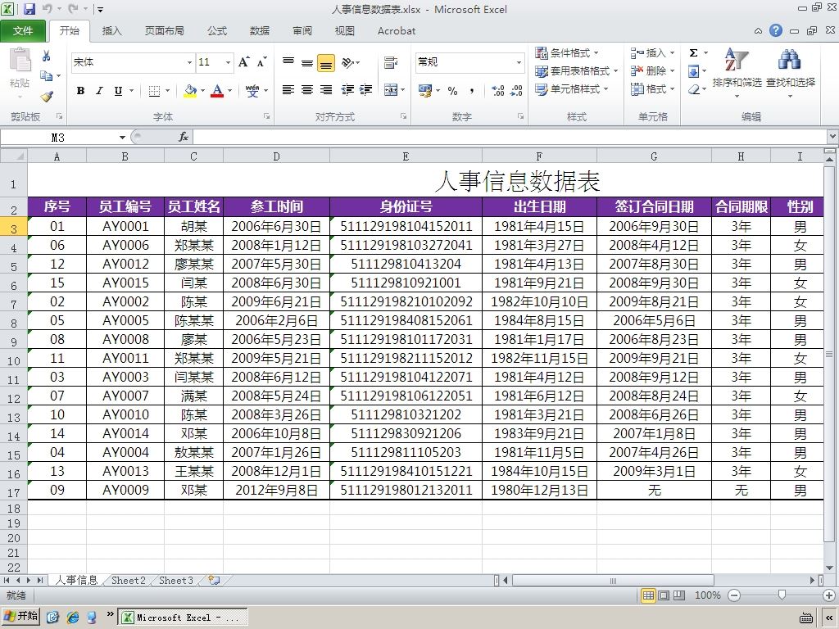Screen dimensions: 839x629
Task: Switch to the Insert (插入) ribbon tab
Action: click(111, 31)
